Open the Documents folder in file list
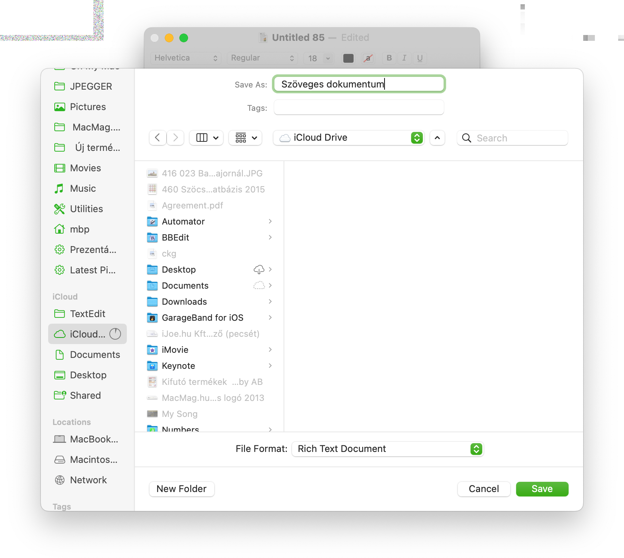This screenshot has height=558, width=624. [210, 286]
